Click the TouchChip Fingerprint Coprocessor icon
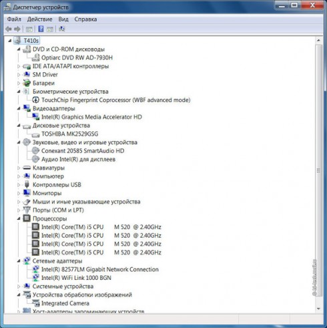327x328 pixels. coord(36,100)
